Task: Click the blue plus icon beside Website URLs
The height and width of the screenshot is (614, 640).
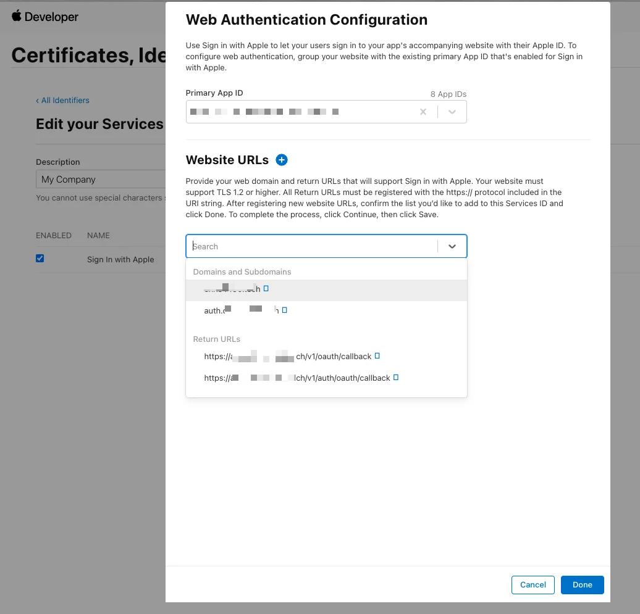Action: click(282, 159)
